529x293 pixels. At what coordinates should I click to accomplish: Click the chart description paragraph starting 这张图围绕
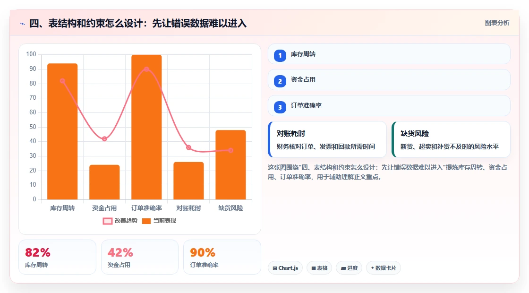tap(388, 172)
